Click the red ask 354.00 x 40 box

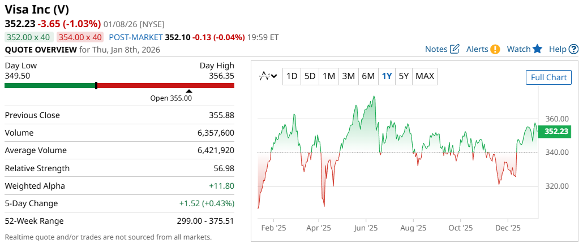pos(80,37)
